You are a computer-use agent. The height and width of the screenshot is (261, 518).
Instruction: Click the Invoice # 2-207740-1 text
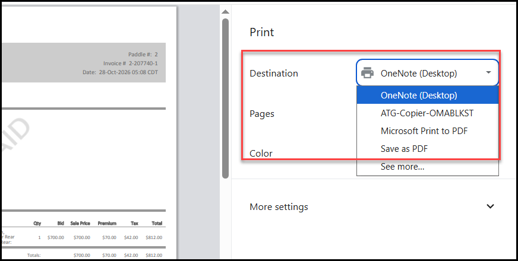(131, 63)
